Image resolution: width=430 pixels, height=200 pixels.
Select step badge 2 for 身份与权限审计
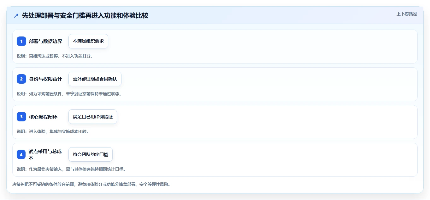[x=21, y=79]
